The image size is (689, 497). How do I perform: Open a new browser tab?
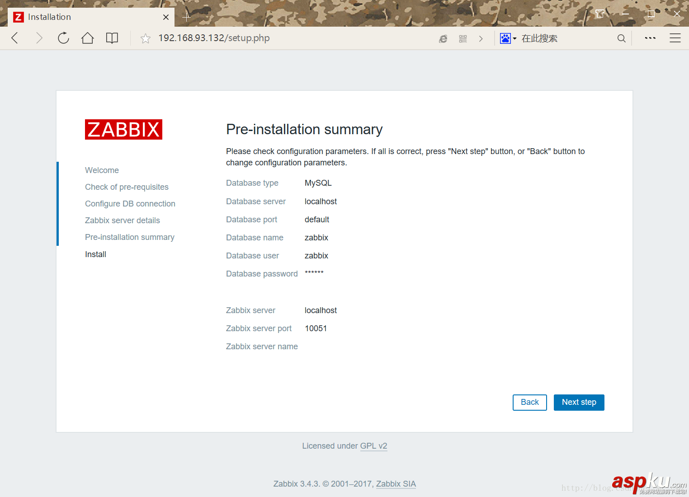(x=186, y=17)
